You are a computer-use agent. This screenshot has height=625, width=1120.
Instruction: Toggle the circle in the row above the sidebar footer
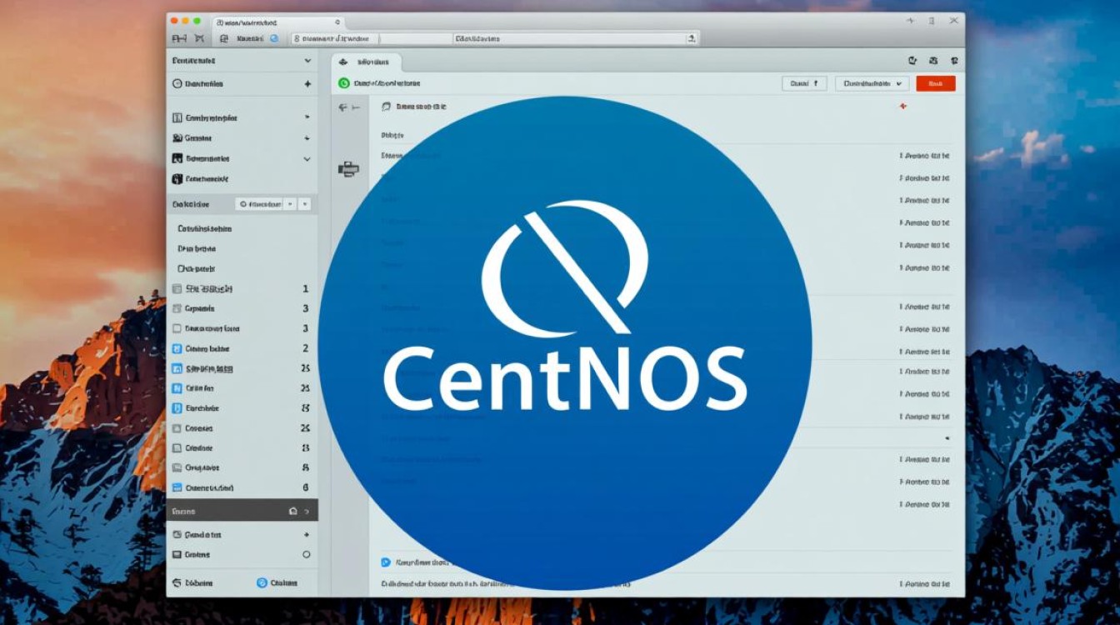point(307,555)
